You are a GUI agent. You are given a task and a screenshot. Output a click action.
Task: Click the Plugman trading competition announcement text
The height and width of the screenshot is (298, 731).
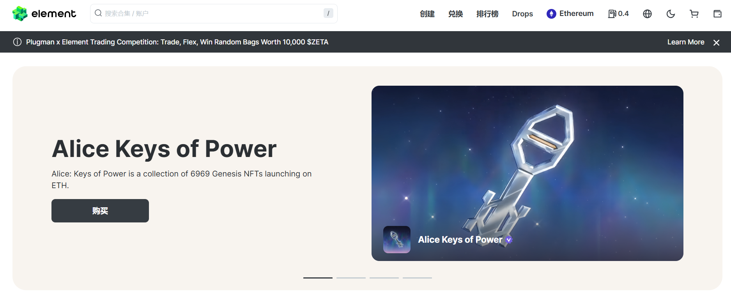click(177, 42)
